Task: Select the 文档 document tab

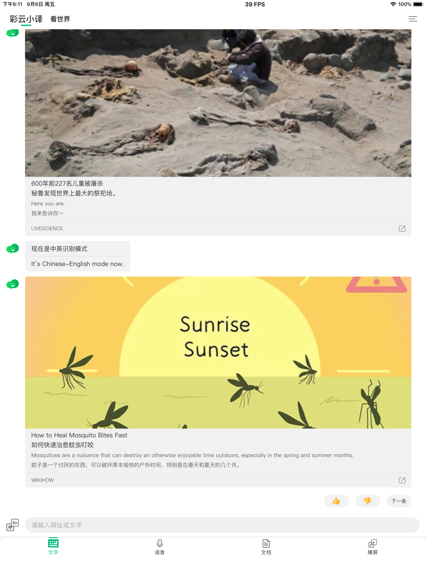Action: pyautogui.click(x=266, y=547)
